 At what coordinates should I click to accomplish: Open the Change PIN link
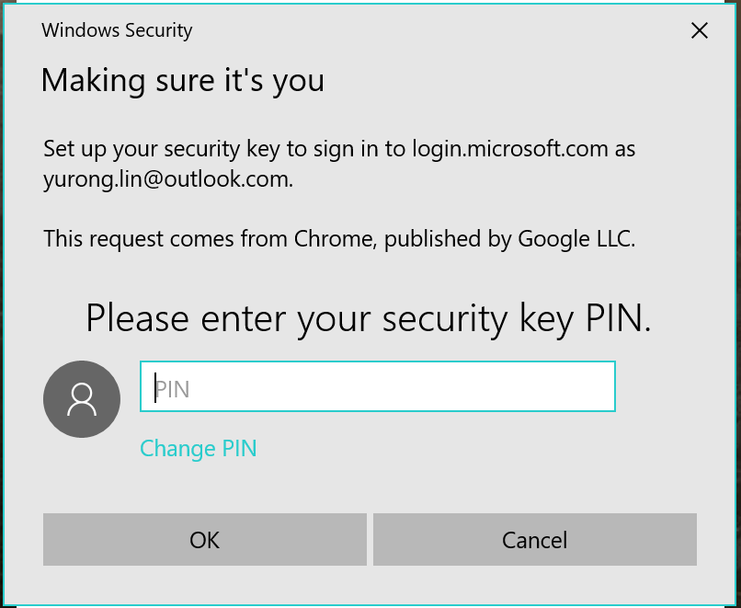[198, 449]
